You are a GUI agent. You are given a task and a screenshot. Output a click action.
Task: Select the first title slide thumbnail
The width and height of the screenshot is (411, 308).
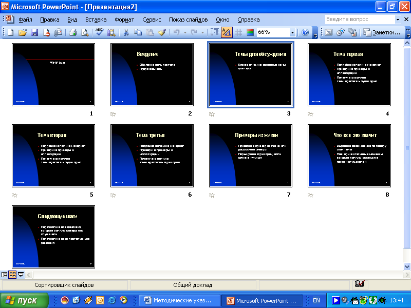53,74
